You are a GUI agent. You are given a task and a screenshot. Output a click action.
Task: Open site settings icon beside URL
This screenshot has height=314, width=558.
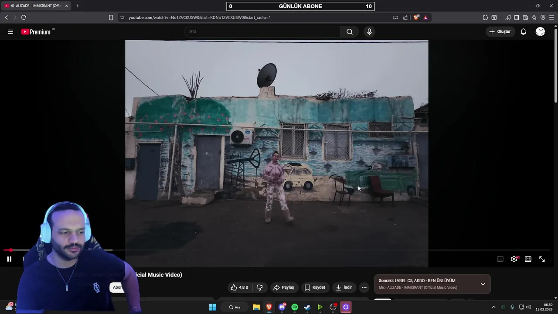(122, 17)
